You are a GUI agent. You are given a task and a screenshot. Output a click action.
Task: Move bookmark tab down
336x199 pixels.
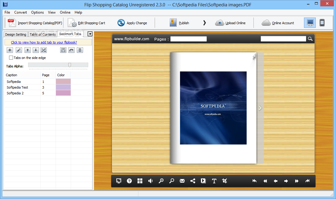[36, 50]
